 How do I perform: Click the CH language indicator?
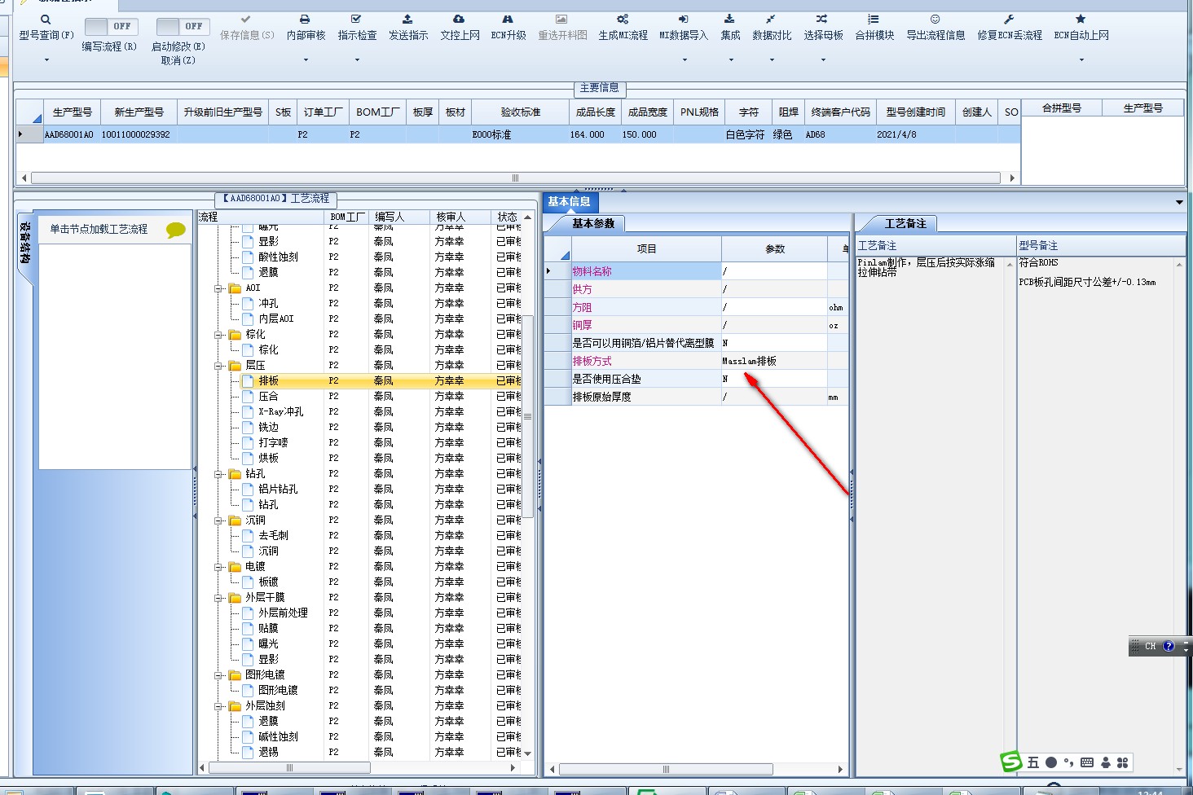[x=1151, y=646]
